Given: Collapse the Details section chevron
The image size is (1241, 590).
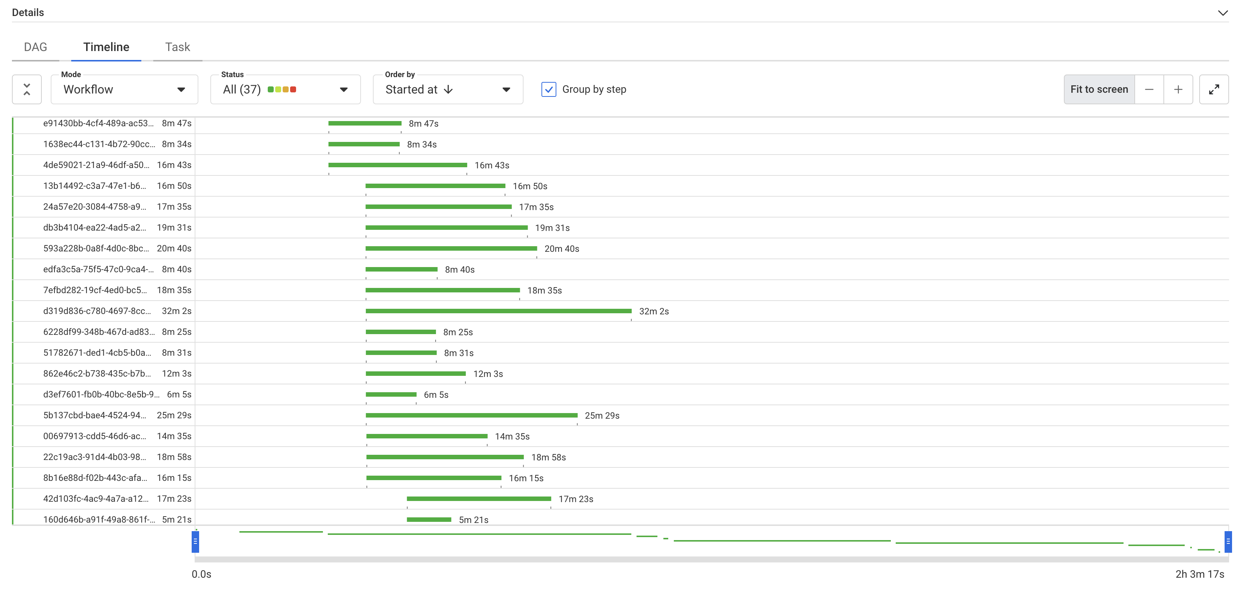Looking at the screenshot, I should [x=1223, y=13].
